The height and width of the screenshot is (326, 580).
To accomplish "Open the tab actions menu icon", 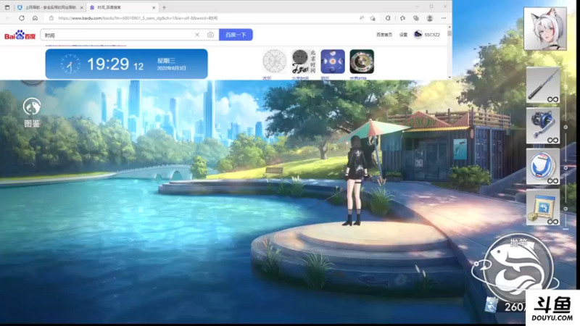I will click(7, 7).
